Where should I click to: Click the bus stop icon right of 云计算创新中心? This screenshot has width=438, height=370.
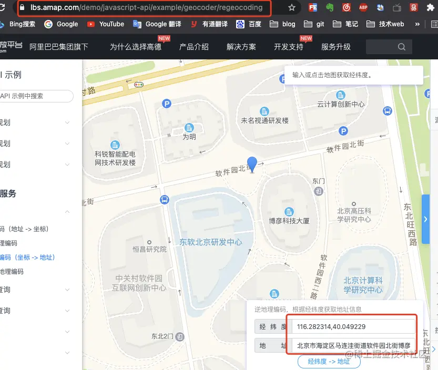[388, 111]
